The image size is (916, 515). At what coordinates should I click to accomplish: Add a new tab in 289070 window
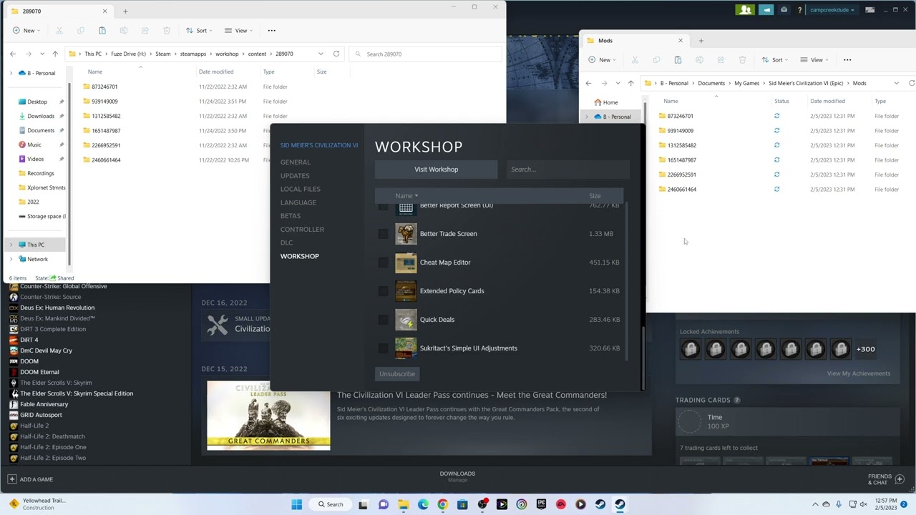(x=125, y=11)
